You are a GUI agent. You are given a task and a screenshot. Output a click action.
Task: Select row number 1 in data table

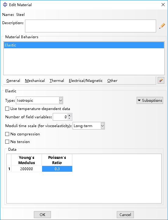[x=9, y=169]
